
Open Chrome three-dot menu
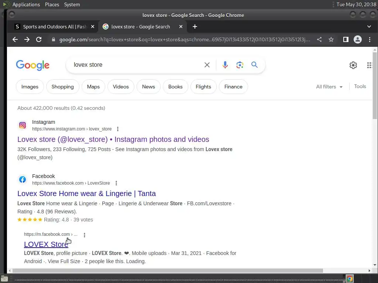tap(370, 39)
